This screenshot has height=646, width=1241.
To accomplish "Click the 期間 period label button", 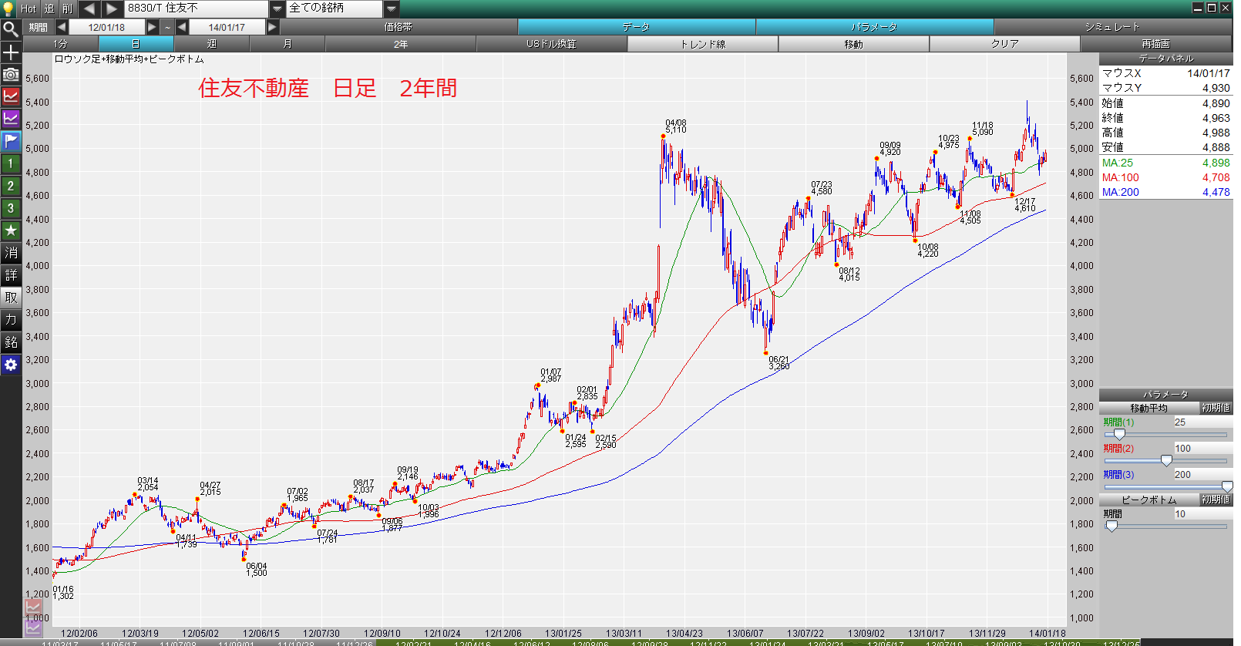I will tap(39, 27).
